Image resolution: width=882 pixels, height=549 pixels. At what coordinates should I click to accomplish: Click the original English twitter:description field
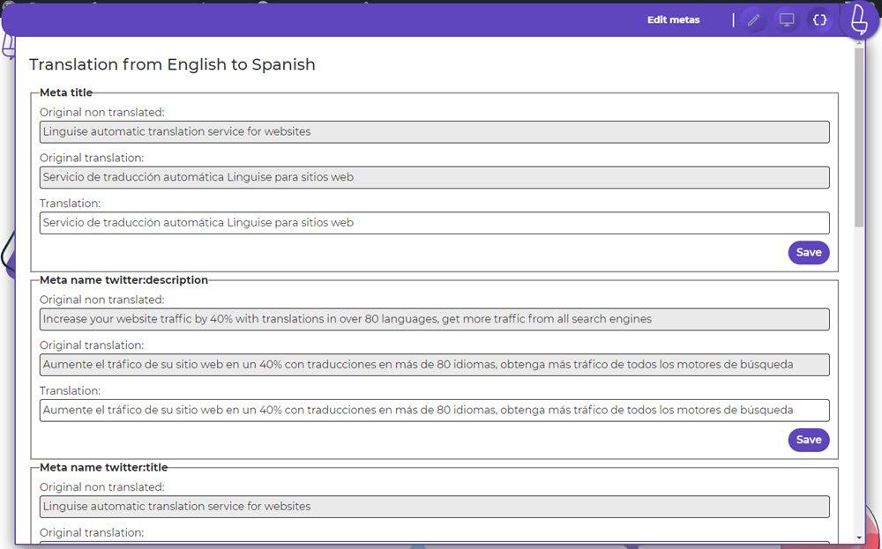click(434, 318)
